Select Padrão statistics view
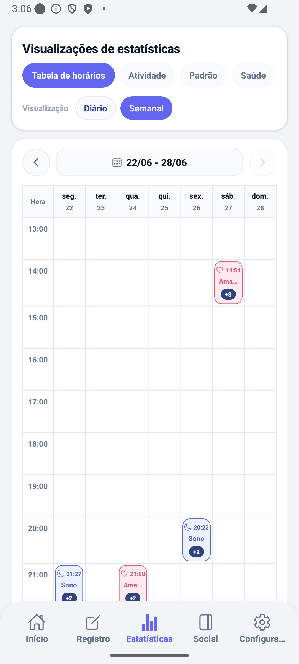 tap(203, 75)
